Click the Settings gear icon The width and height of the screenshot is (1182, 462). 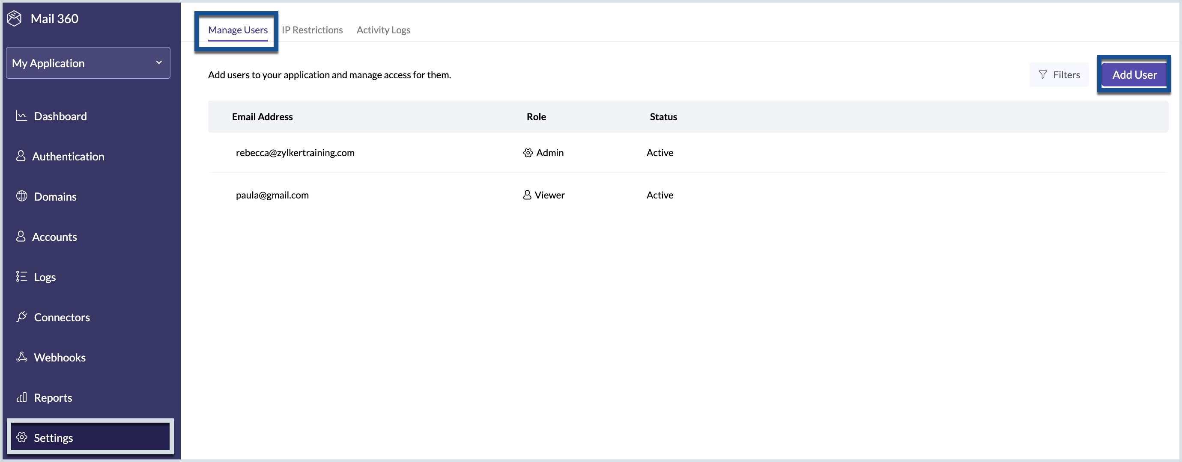(21, 438)
